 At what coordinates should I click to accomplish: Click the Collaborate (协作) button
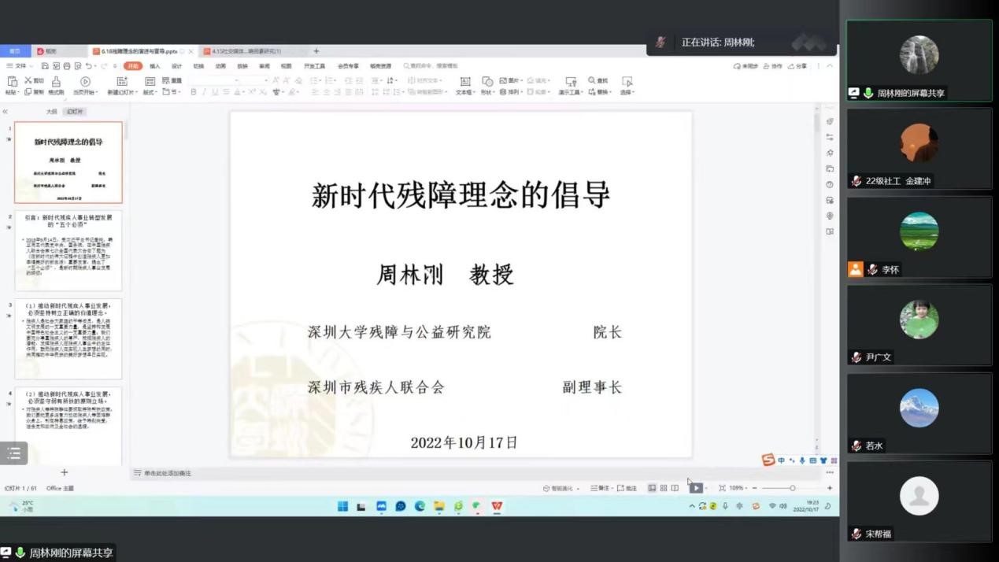click(773, 66)
